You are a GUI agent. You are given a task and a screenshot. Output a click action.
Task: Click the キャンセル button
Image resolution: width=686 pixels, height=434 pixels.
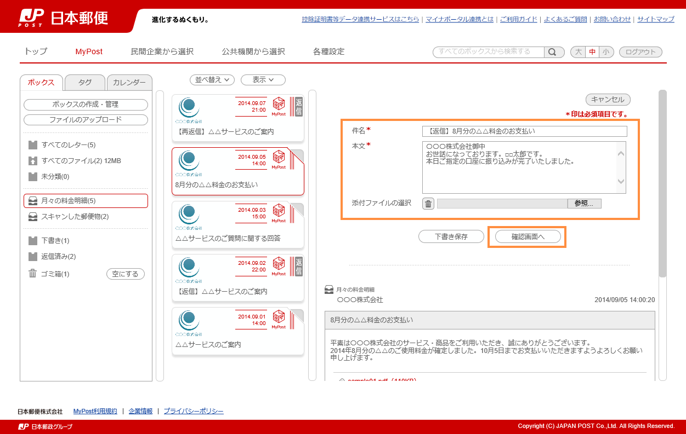pyautogui.click(x=608, y=100)
